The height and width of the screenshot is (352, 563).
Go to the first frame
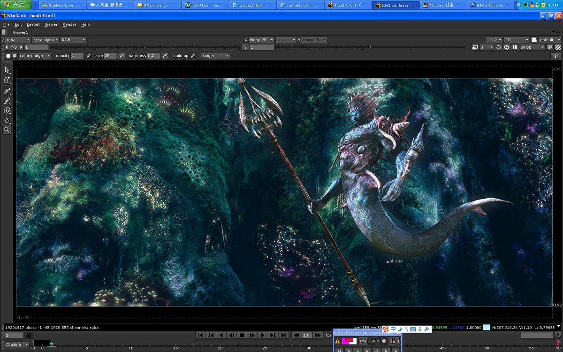click(200, 335)
